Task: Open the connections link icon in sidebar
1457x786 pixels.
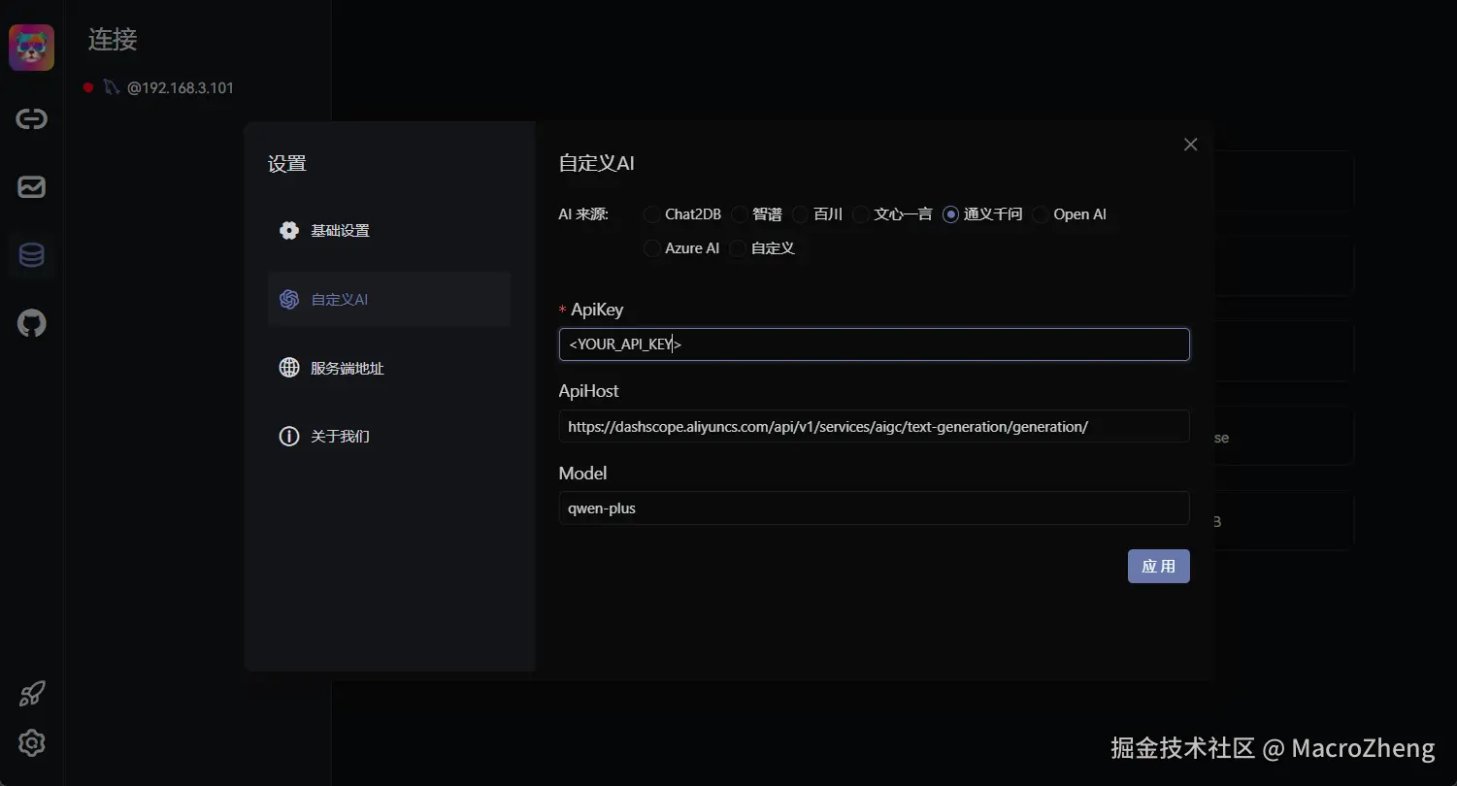Action: [x=31, y=119]
